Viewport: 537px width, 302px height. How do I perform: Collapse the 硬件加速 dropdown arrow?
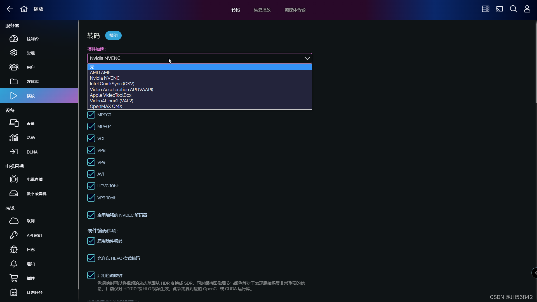(307, 58)
